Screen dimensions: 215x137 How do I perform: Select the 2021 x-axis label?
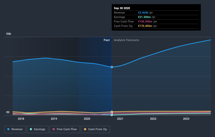(120, 119)
